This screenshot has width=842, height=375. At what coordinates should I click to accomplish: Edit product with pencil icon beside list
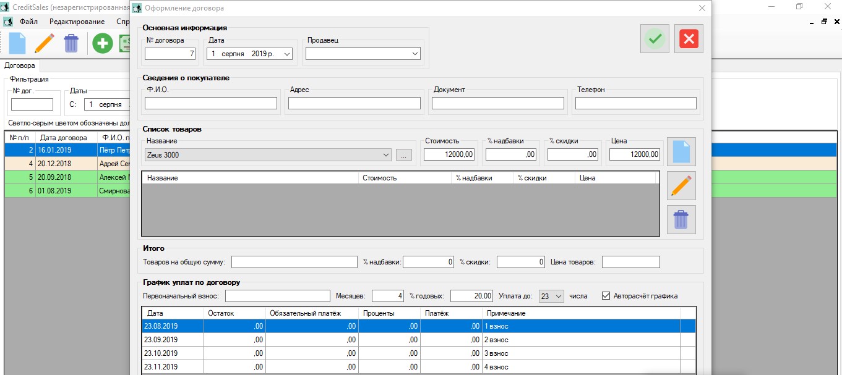681,185
